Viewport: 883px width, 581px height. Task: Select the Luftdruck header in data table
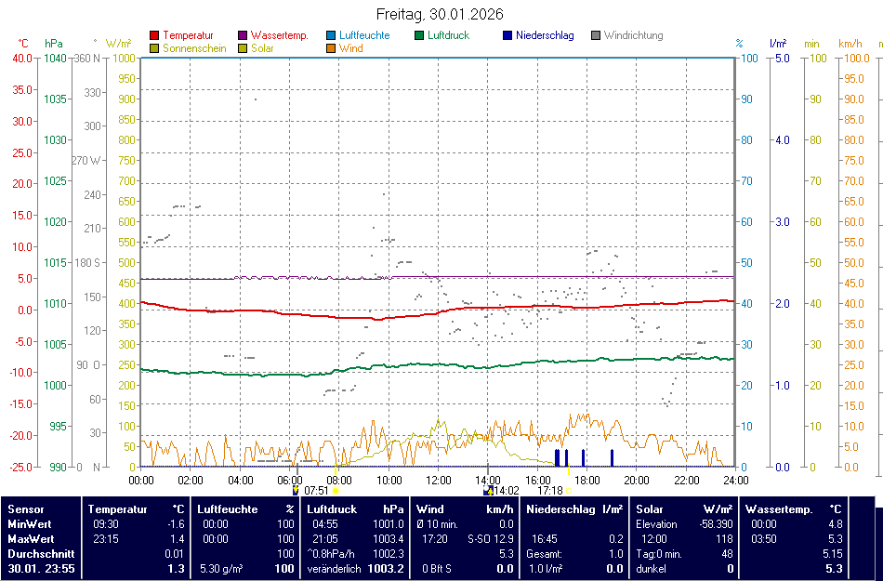332,509
